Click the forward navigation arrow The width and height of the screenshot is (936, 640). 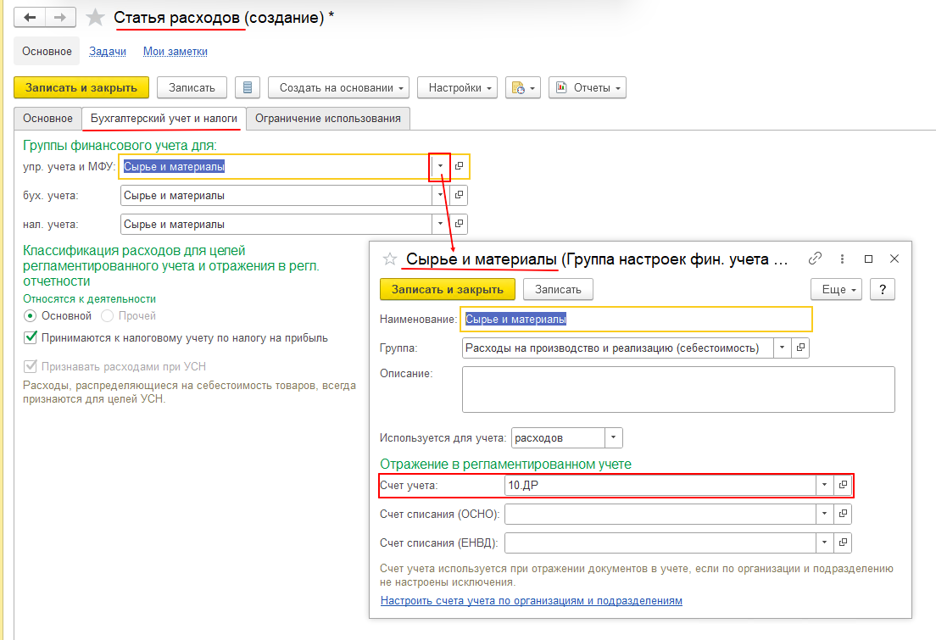60,18
